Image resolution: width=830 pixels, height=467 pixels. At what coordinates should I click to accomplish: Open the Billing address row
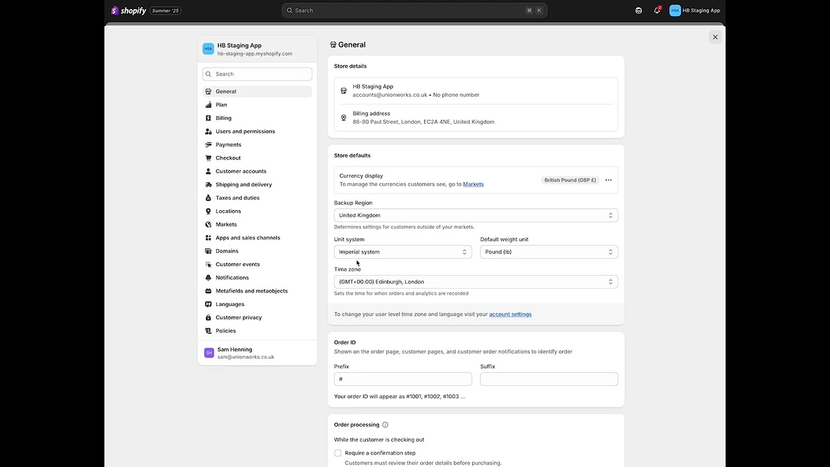pos(476,118)
